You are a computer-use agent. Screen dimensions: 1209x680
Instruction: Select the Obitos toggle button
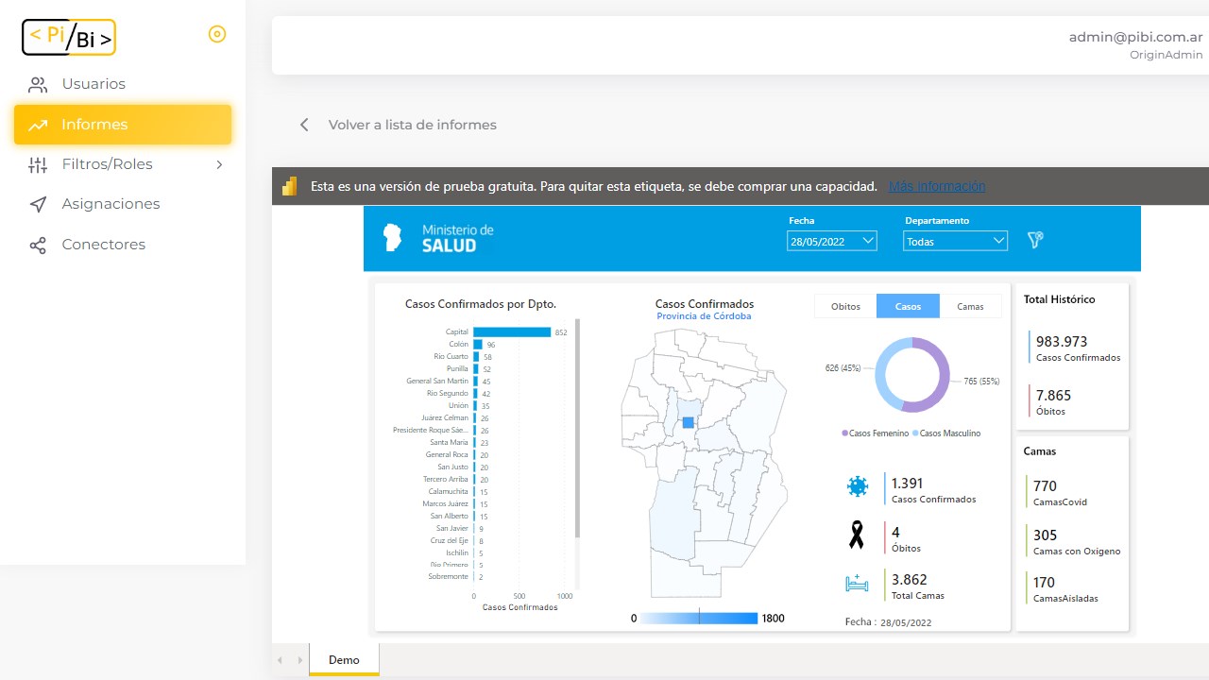(x=845, y=306)
